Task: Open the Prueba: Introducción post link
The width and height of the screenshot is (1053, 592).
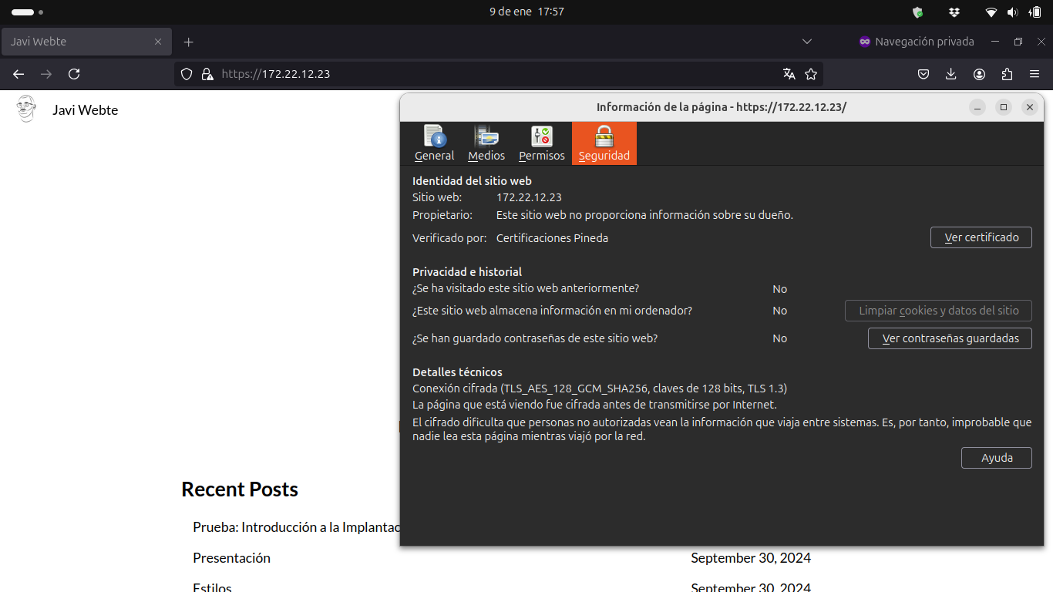Action: [x=296, y=527]
